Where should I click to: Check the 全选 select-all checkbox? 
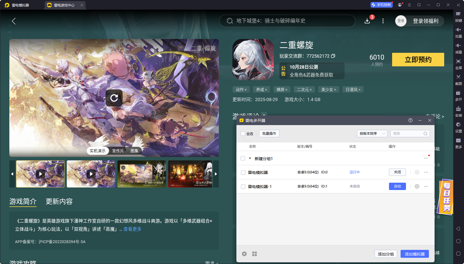pyautogui.click(x=243, y=134)
